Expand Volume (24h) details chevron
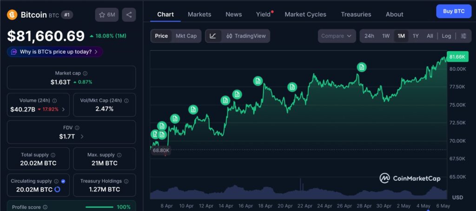The image size is (476, 211). pyautogui.click(x=63, y=109)
